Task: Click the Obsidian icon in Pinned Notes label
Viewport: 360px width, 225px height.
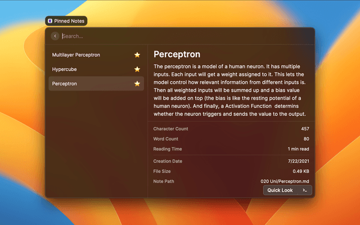Action: (x=51, y=21)
